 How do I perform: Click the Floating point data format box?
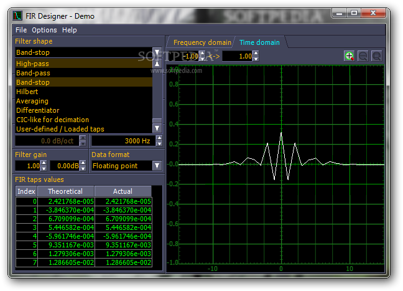point(122,166)
